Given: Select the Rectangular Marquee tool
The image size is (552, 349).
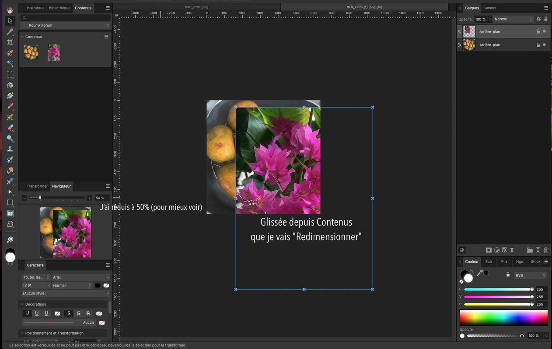Looking at the screenshot, I should (x=10, y=74).
